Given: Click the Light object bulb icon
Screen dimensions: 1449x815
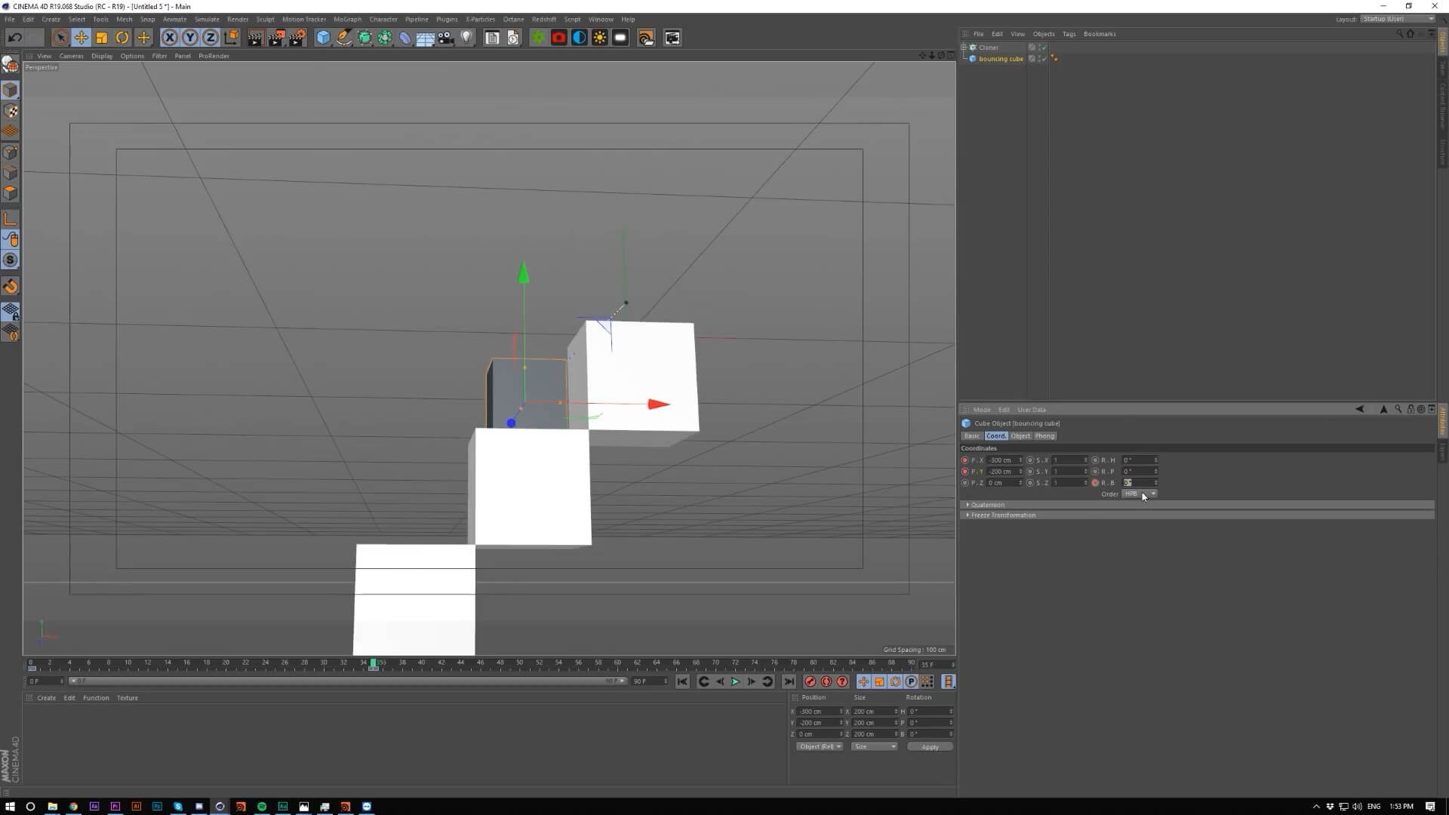Looking at the screenshot, I should pos(466,38).
